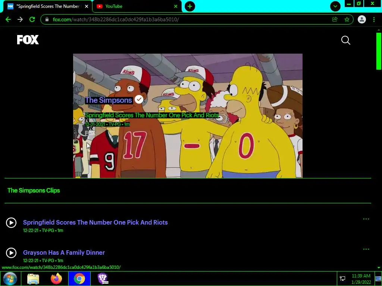Image resolution: width=382 pixels, height=286 pixels.
Task: Share this page icon in address bar
Action: 335,19
